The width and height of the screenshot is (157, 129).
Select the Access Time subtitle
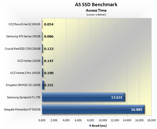click(x=96, y=10)
